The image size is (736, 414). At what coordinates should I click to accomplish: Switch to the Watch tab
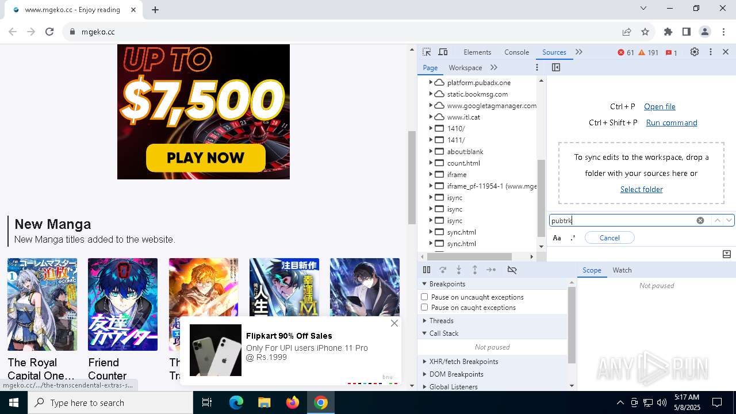(x=622, y=270)
